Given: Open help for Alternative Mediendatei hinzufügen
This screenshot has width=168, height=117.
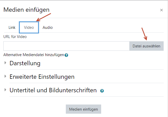Looking at the screenshot, I should click(x=66, y=55).
